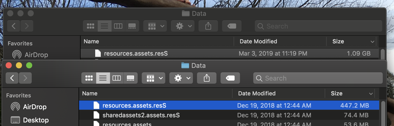394x126 pixels.
Task: Switch front window to gallery view
Action: pos(130,78)
